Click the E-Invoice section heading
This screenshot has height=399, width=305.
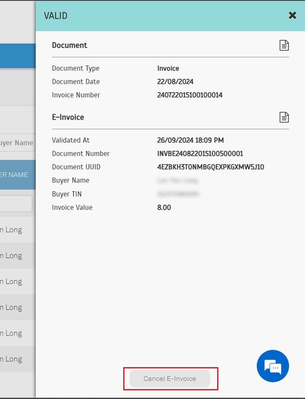pyautogui.click(x=68, y=117)
